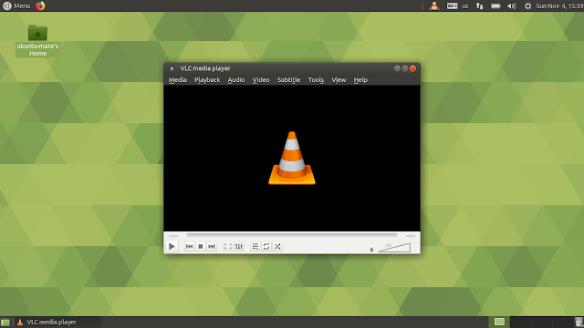The image size is (584, 328).
Task: Toggle remaining time label right of seek bar
Action: pos(411,236)
